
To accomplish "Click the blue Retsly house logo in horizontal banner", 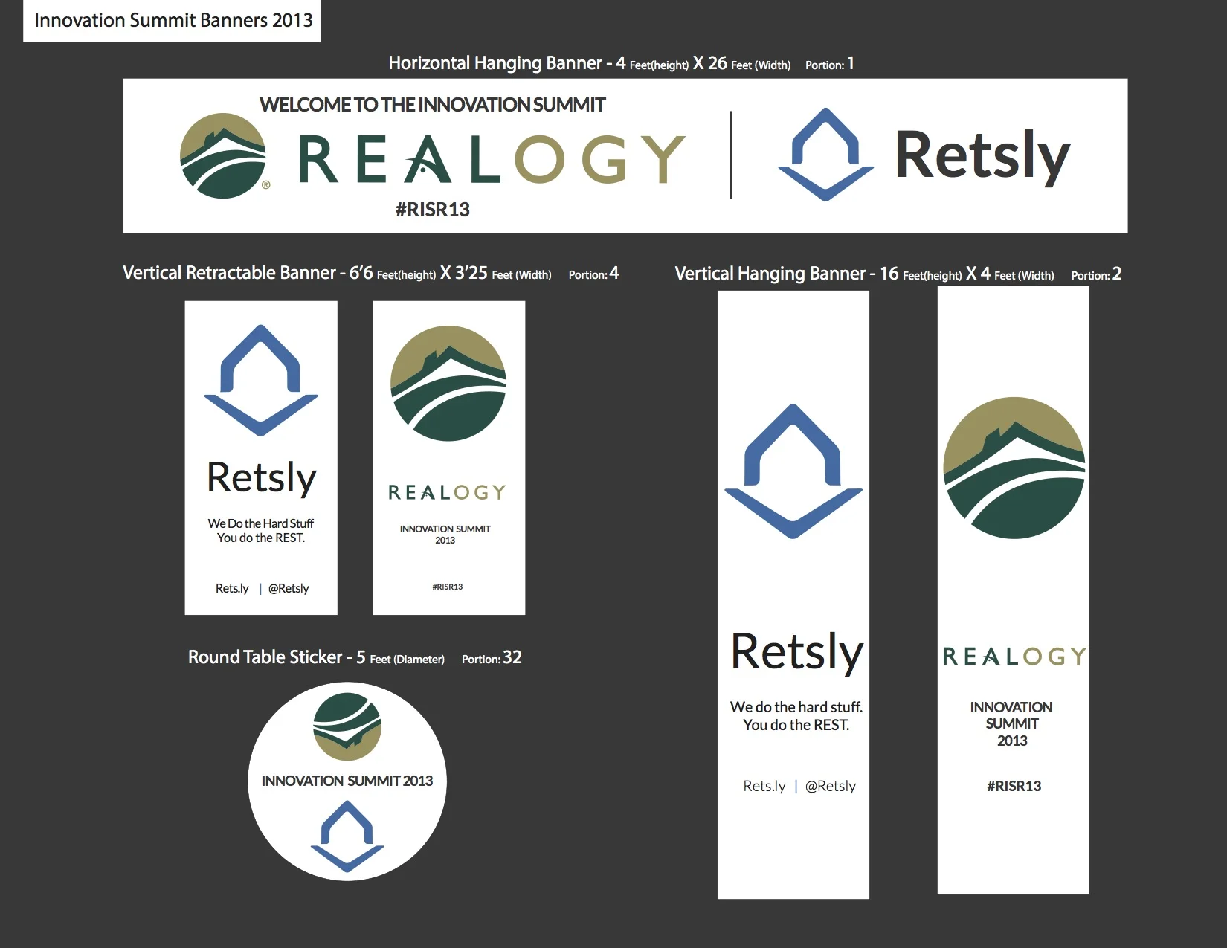I will [x=825, y=155].
